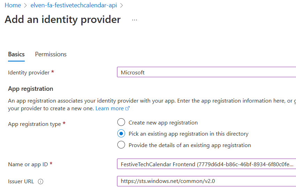Click the App registration type label

pyautogui.click(x=34, y=124)
